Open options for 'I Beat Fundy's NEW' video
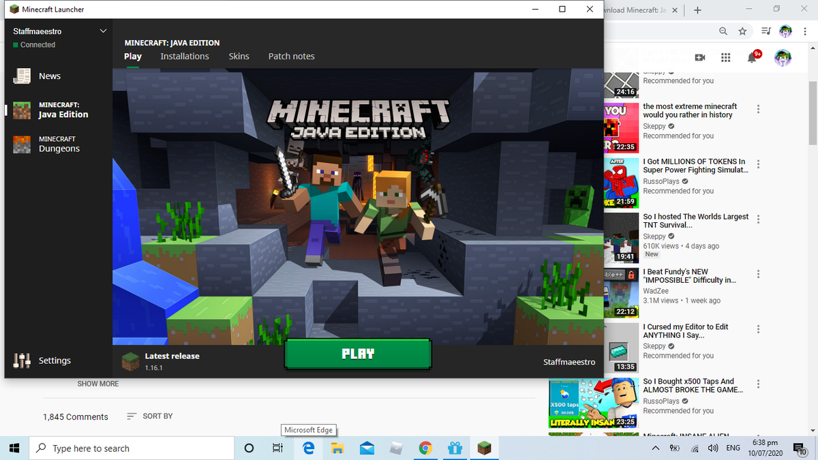Image resolution: width=818 pixels, height=460 pixels. pos(758,274)
